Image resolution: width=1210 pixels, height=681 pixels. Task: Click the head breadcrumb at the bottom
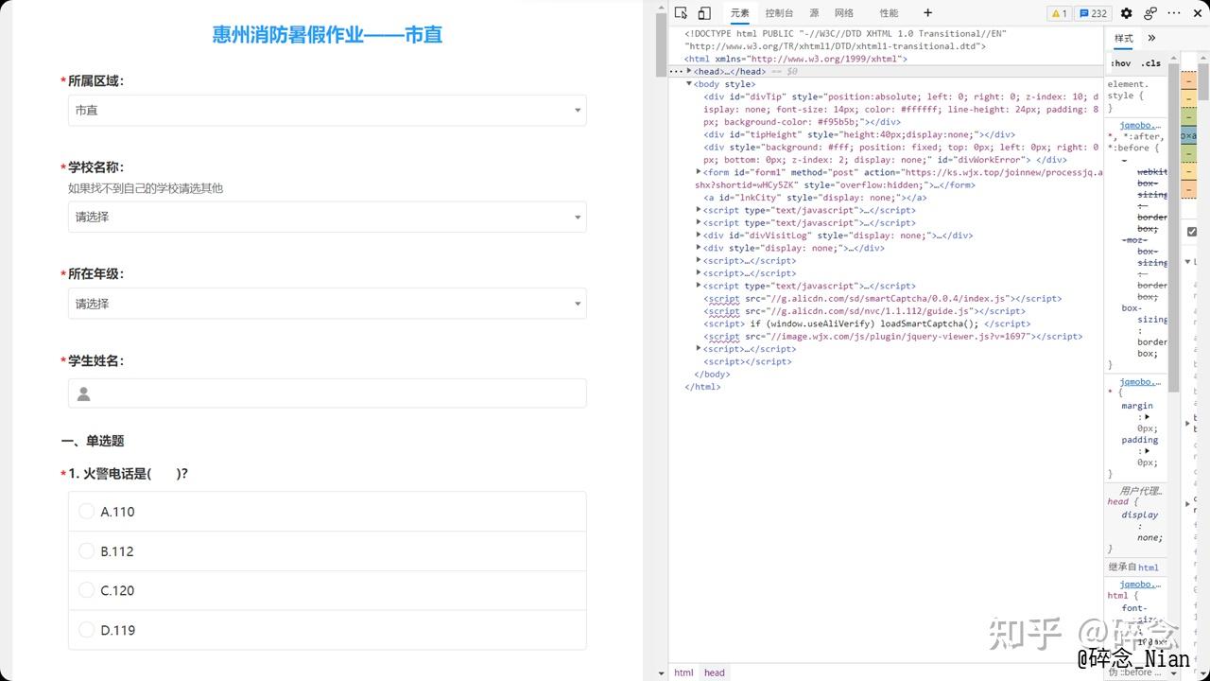(x=714, y=672)
